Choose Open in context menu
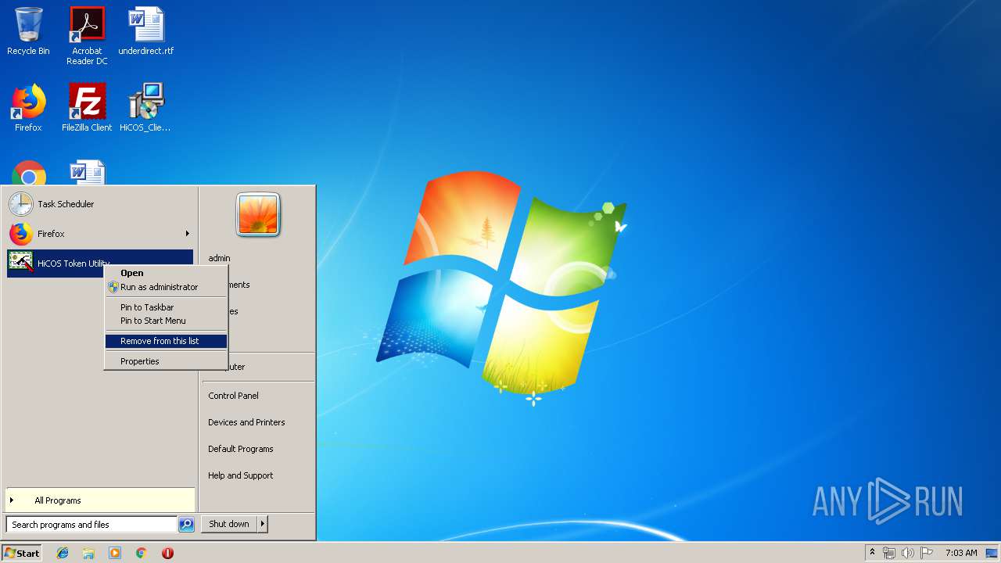This screenshot has width=1001, height=563. (x=166, y=273)
